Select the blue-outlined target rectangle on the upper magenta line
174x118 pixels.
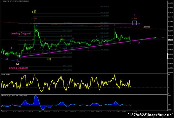135,23
